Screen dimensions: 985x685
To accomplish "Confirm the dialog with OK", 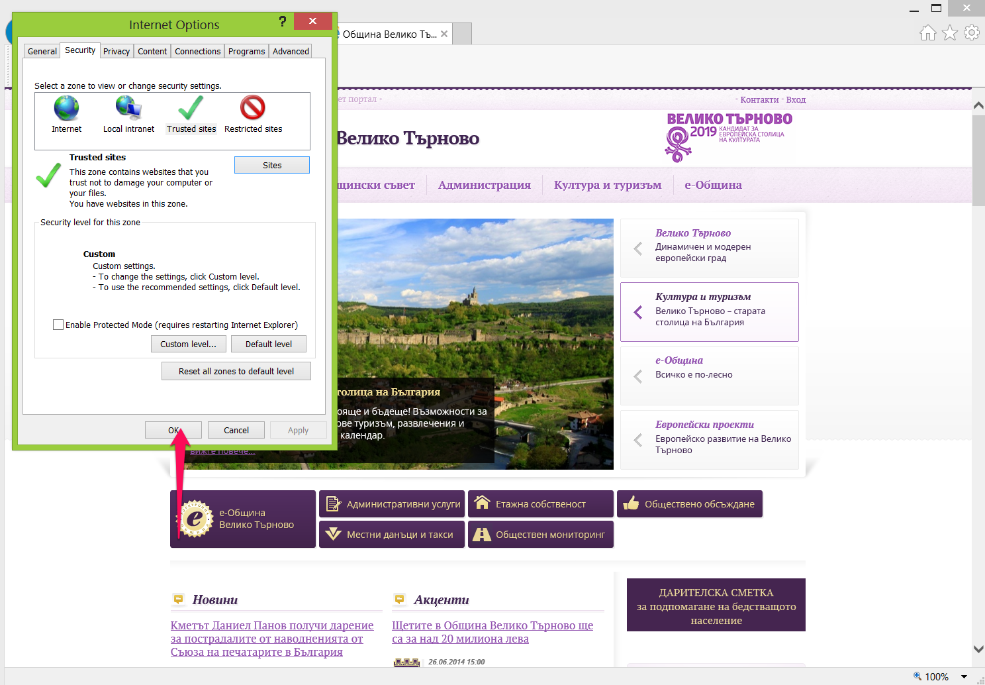I will [173, 430].
